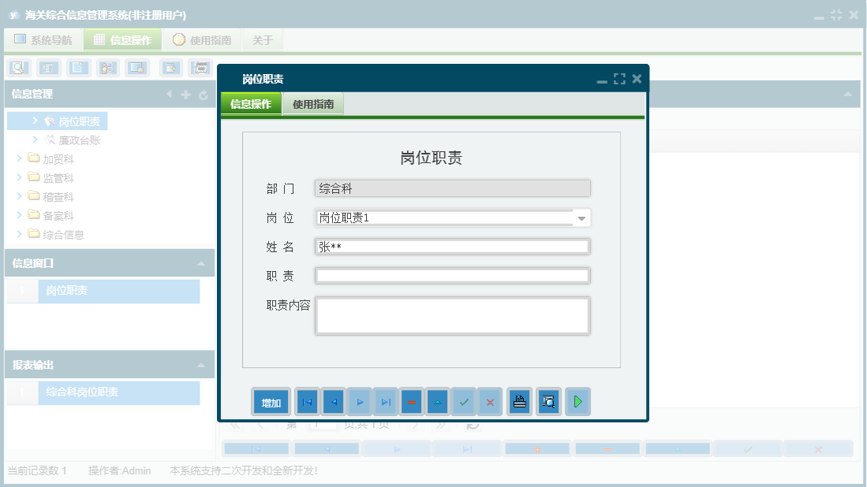The width and height of the screenshot is (867, 487).
Task: Cancel edits with the red X icon
Action: [x=489, y=401]
